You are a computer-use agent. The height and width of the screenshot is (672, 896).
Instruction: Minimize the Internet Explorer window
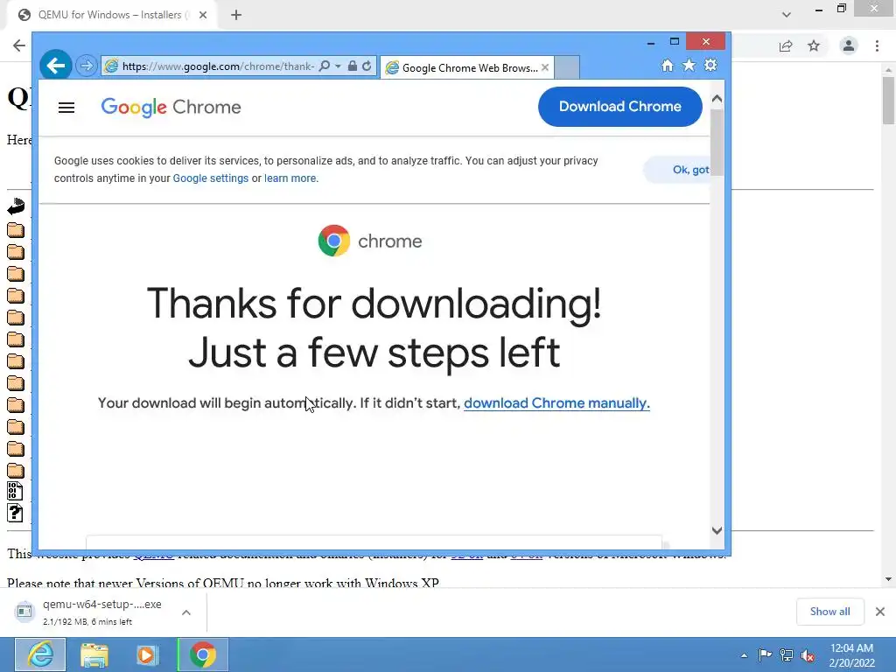pyautogui.click(x=651, y=42)
